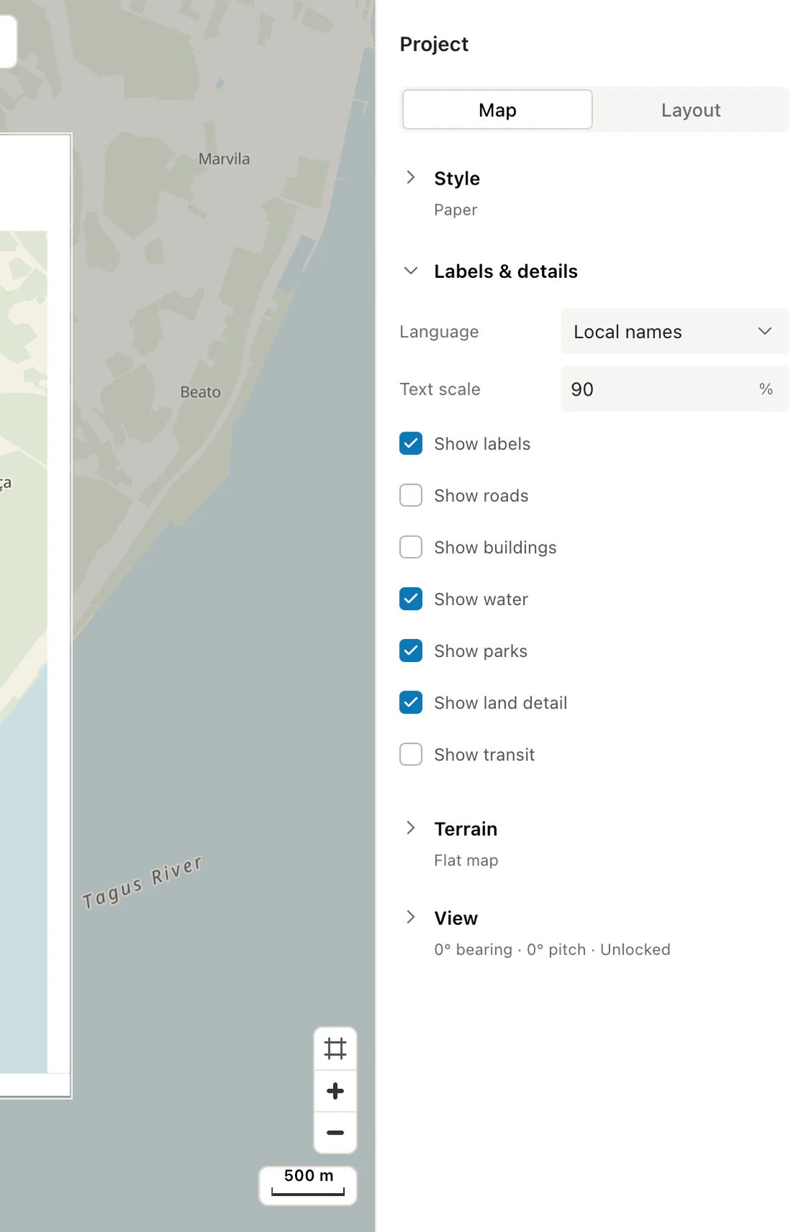The image size is (811, 1232).
Task: Switch to the Map tab
Action: click(x=497, y=110)
